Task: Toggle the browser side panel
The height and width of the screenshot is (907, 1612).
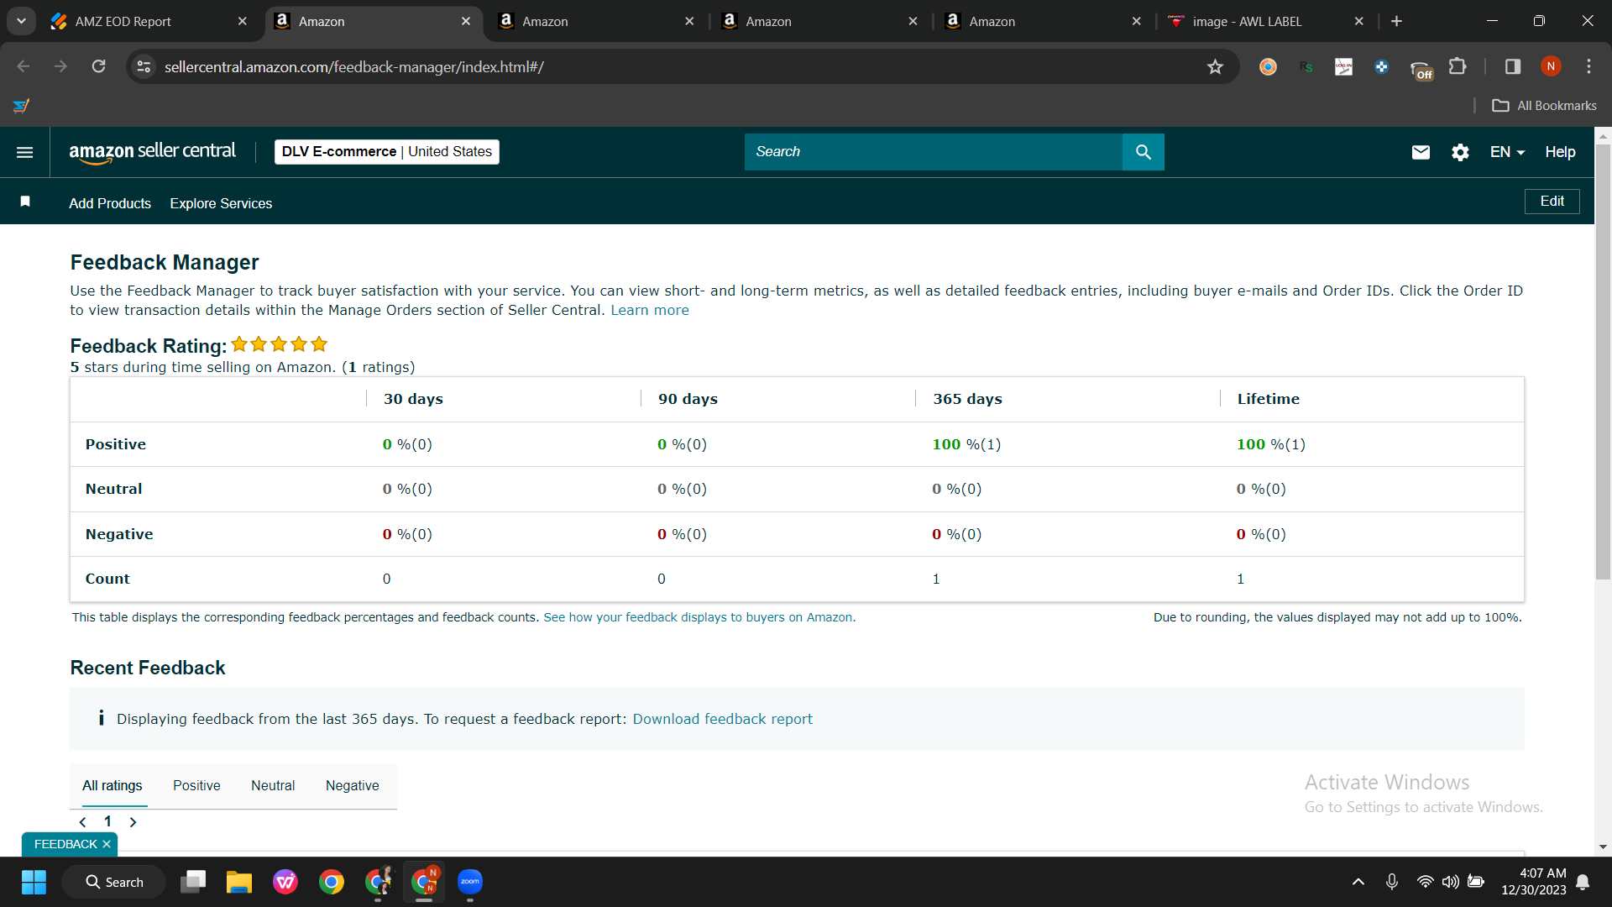Action: (x=1513, y=66)
